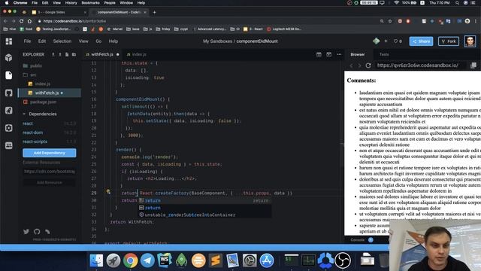This screenshot has width=481, height=271.
Task: Click the Add Resource button
Action: [x=50, y=182]
